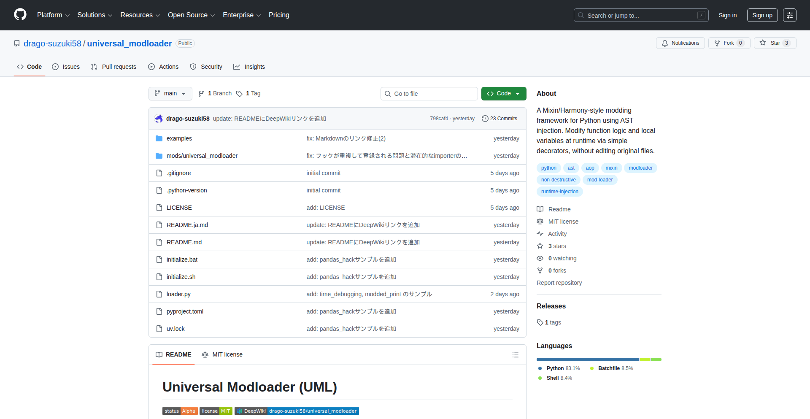Expand the Platform navigation menu

[53, 15]
